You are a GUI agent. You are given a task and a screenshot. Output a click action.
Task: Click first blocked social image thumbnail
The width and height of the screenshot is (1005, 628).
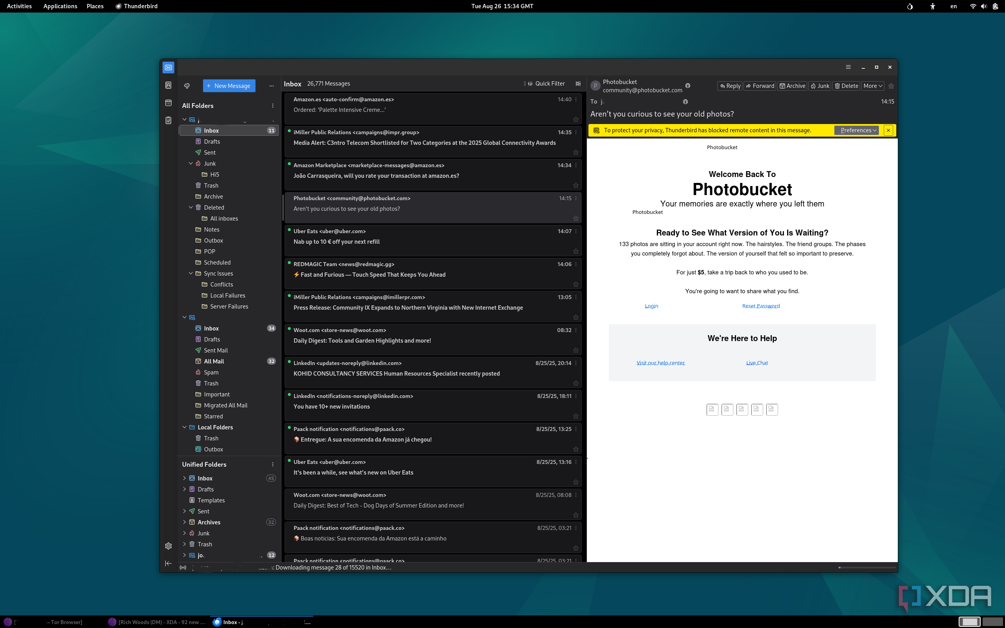pyautogui.click(x=712, y=409)
